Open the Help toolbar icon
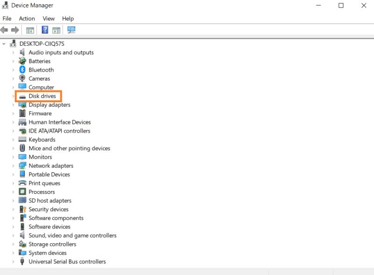374x275 pixels. click(44, 29)
